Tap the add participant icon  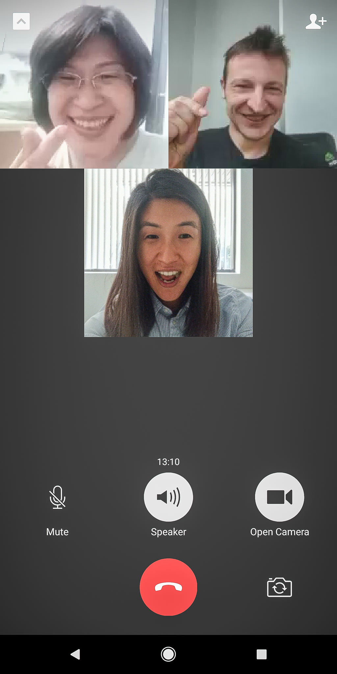[316, 21]
